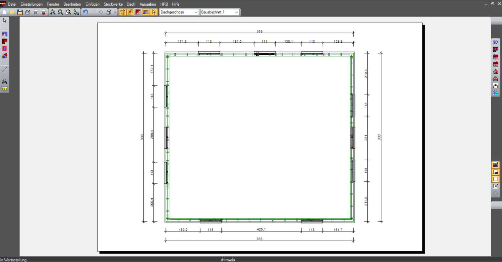Toggle the highlighted wall framing display button
Screen dimensions: 502x262
[122, 12]
